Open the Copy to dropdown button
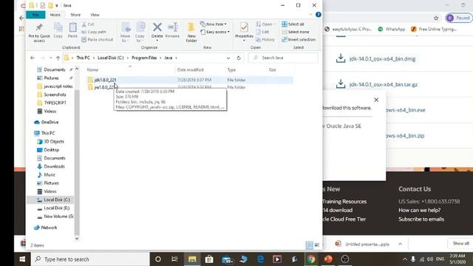Image resolution: width=473 pixels, height=266 pixels. (140, 33)
